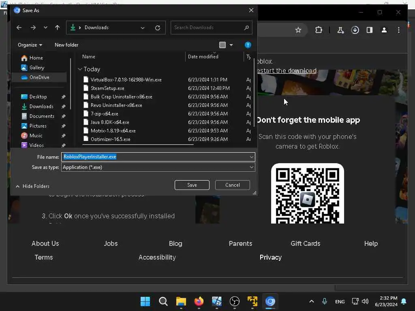Open Desktop in navigation pane
Image resolution: width=415 pixels, height=311 pixels.
point(38,97)
